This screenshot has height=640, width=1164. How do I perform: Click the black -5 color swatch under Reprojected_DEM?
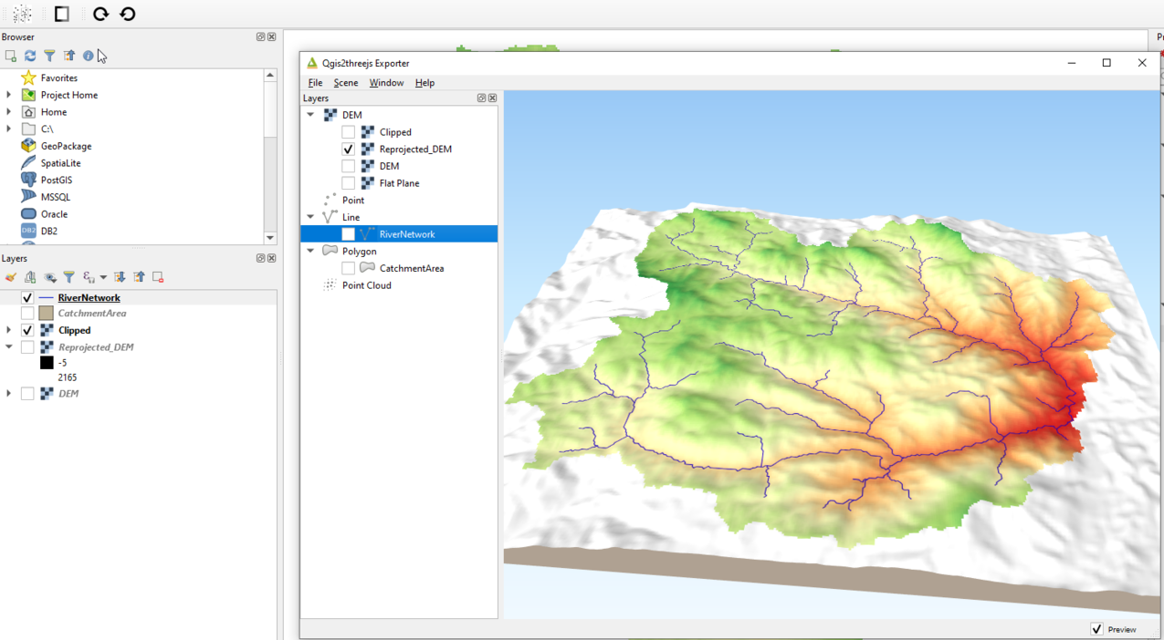(46, 362)
